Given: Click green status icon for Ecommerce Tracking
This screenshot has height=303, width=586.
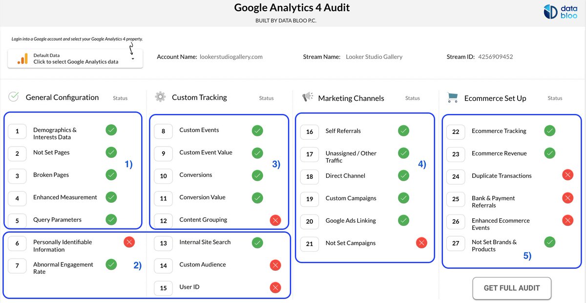Looking at the screenshot, I should pyautogui.click(x=550, y=131).
